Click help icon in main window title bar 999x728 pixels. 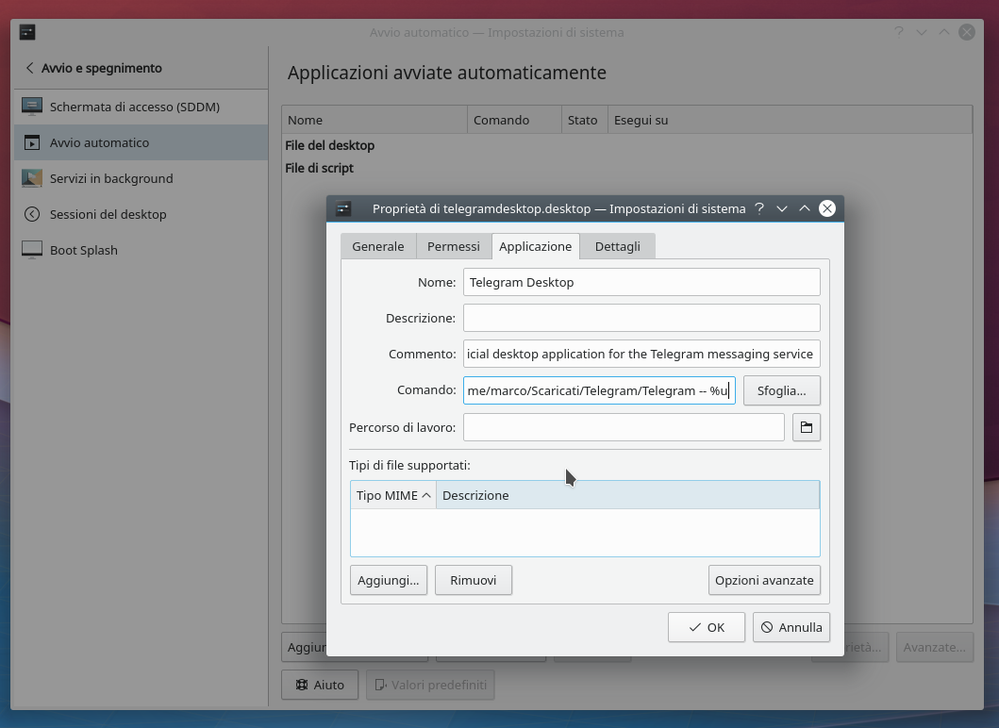[899, 32]
